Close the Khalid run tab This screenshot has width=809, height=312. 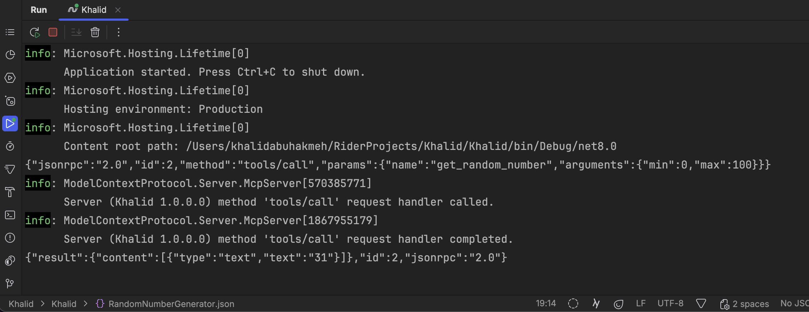click(x=118, y=10)
